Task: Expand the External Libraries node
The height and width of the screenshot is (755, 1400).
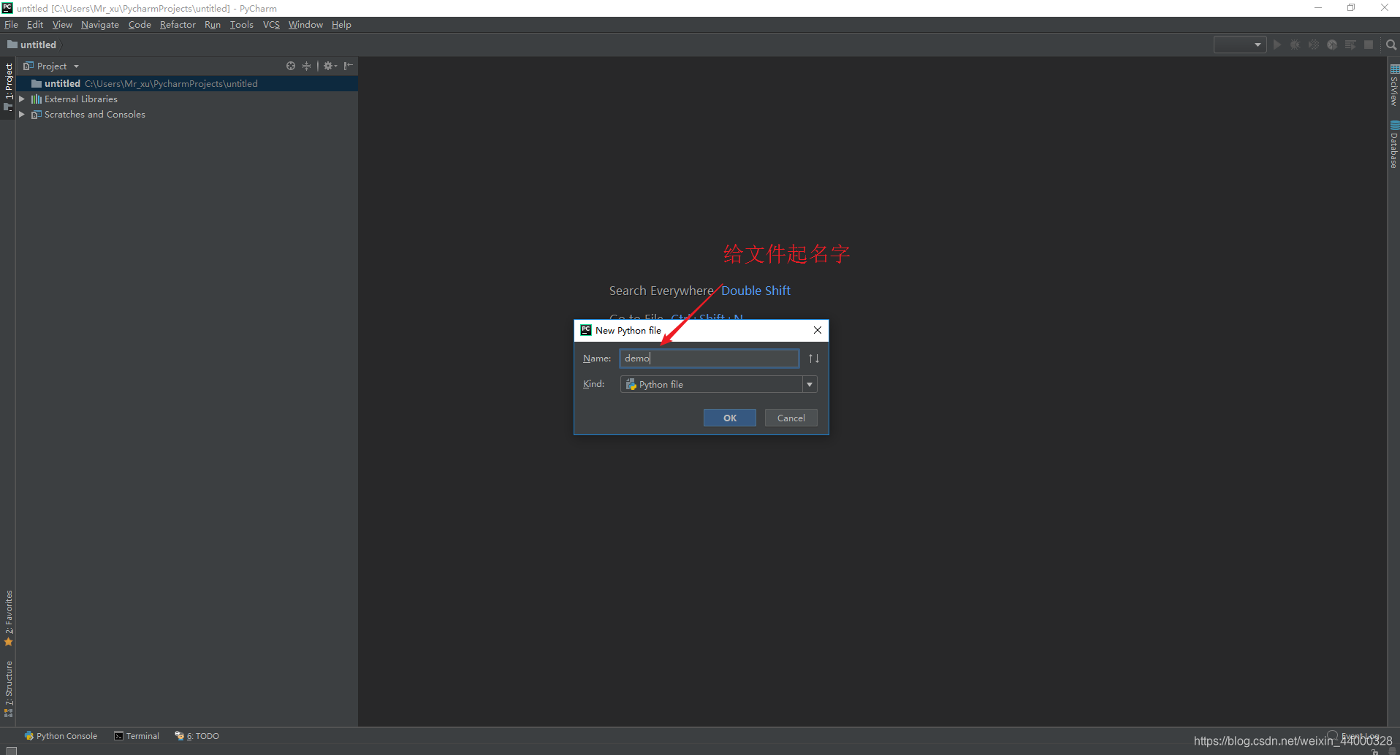Action: coord(22,99)
